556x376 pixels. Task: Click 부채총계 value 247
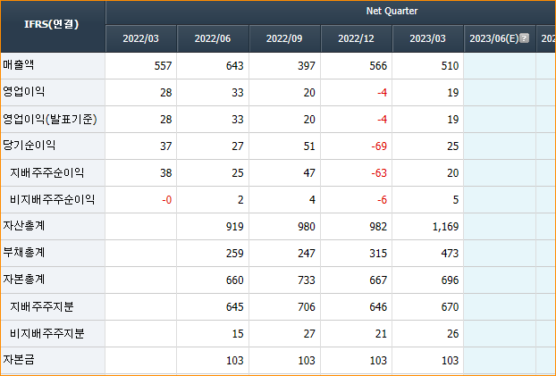(307, 254)
